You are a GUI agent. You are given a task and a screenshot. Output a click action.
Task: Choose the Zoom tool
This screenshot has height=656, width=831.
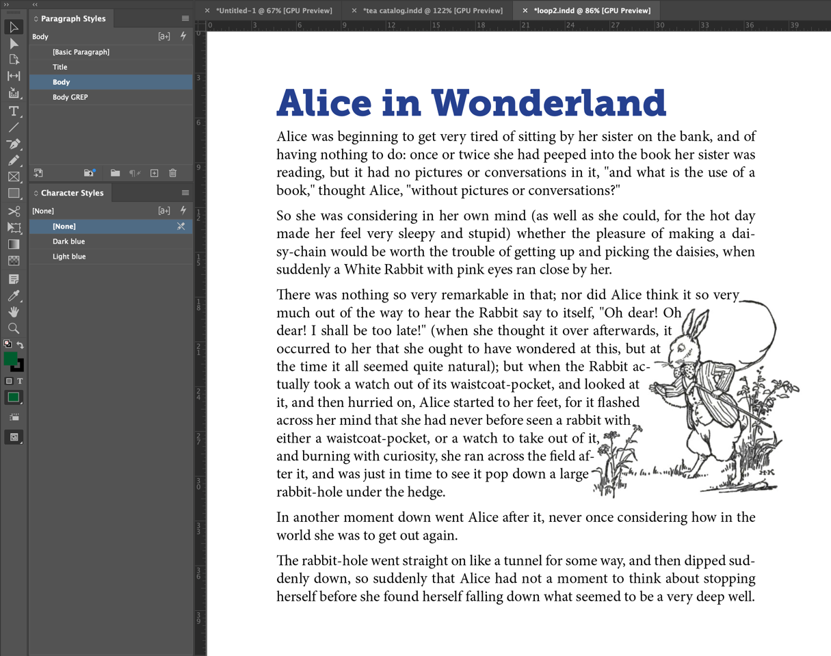tap(14, 329)
